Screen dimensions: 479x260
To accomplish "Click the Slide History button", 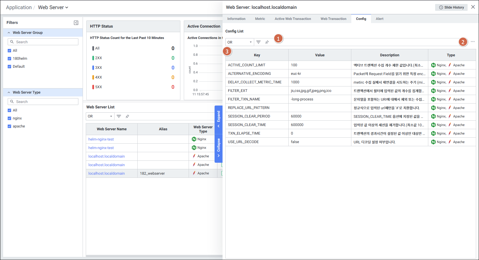I will (x=451, y=7).
